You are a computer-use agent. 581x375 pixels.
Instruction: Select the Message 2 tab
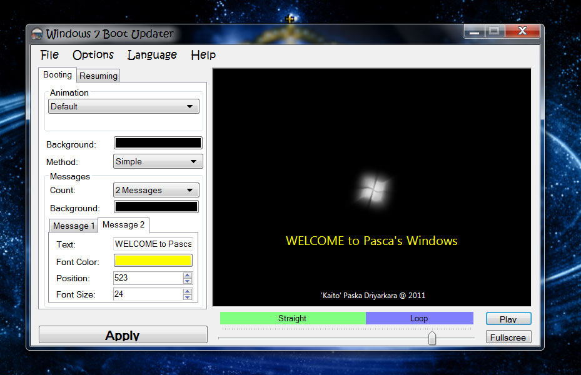pyautogui.click(x=123, y=225)
